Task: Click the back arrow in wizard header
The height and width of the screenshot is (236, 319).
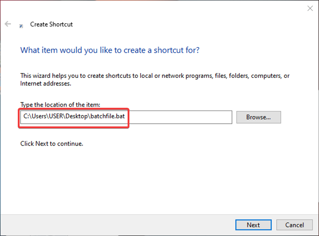Action: coord(8,24)
